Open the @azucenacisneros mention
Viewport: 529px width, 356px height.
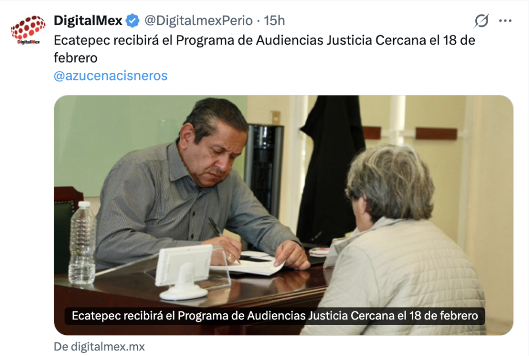coord(111,76)
